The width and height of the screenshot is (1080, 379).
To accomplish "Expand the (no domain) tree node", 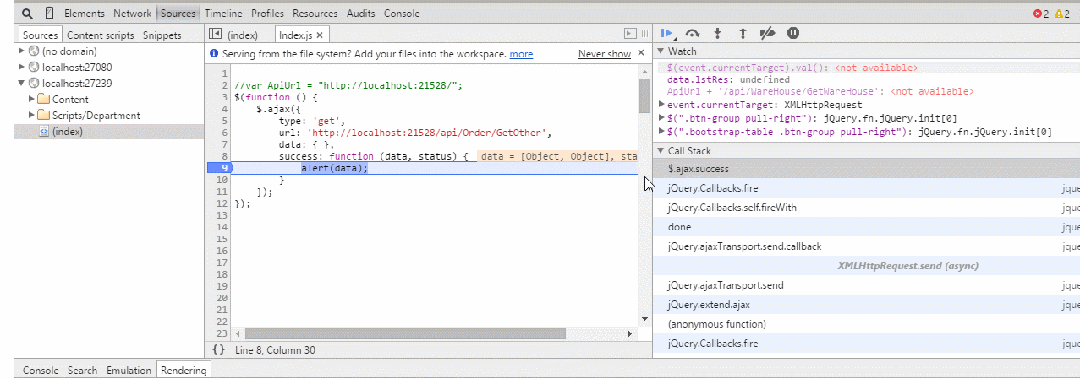I will (x=22, y=51).
